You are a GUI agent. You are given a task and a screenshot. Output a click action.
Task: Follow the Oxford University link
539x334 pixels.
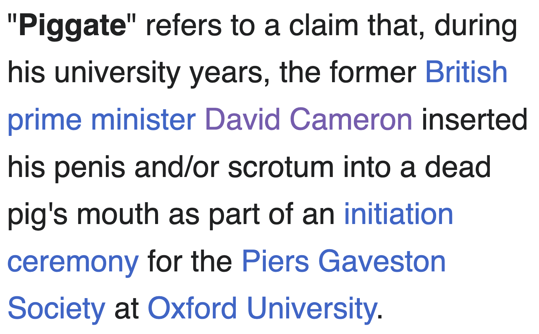[262, 308]
